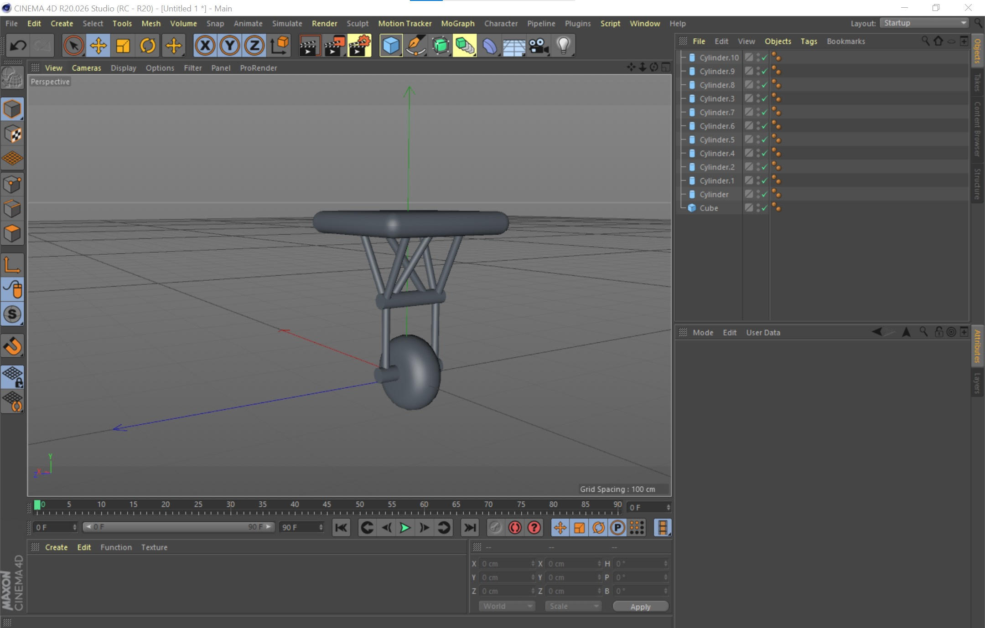This screenshot has width=985, height=628.
Task: Select the Scale tool
Action: click(x=123, y=46)
